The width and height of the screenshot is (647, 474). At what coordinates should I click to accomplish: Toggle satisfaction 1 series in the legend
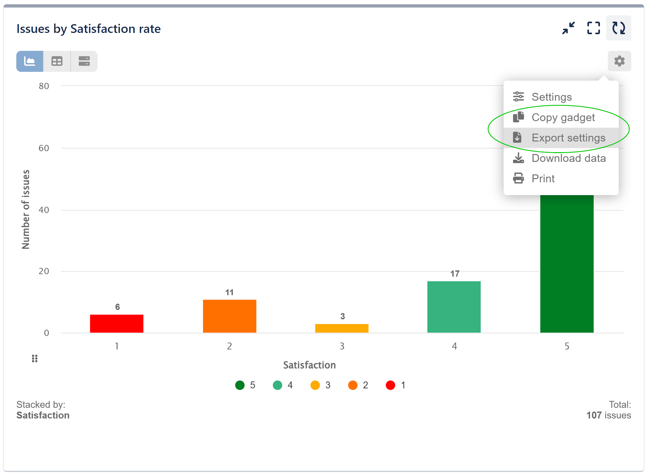tap(391, 385)
